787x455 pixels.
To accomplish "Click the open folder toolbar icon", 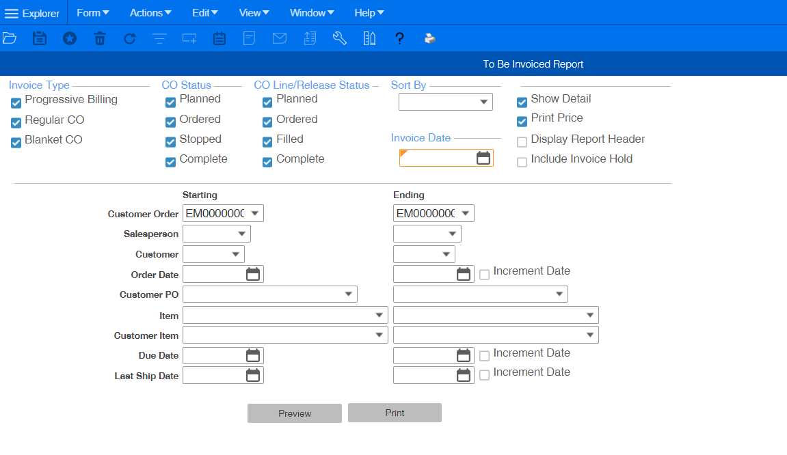I will tap(9, 38).
